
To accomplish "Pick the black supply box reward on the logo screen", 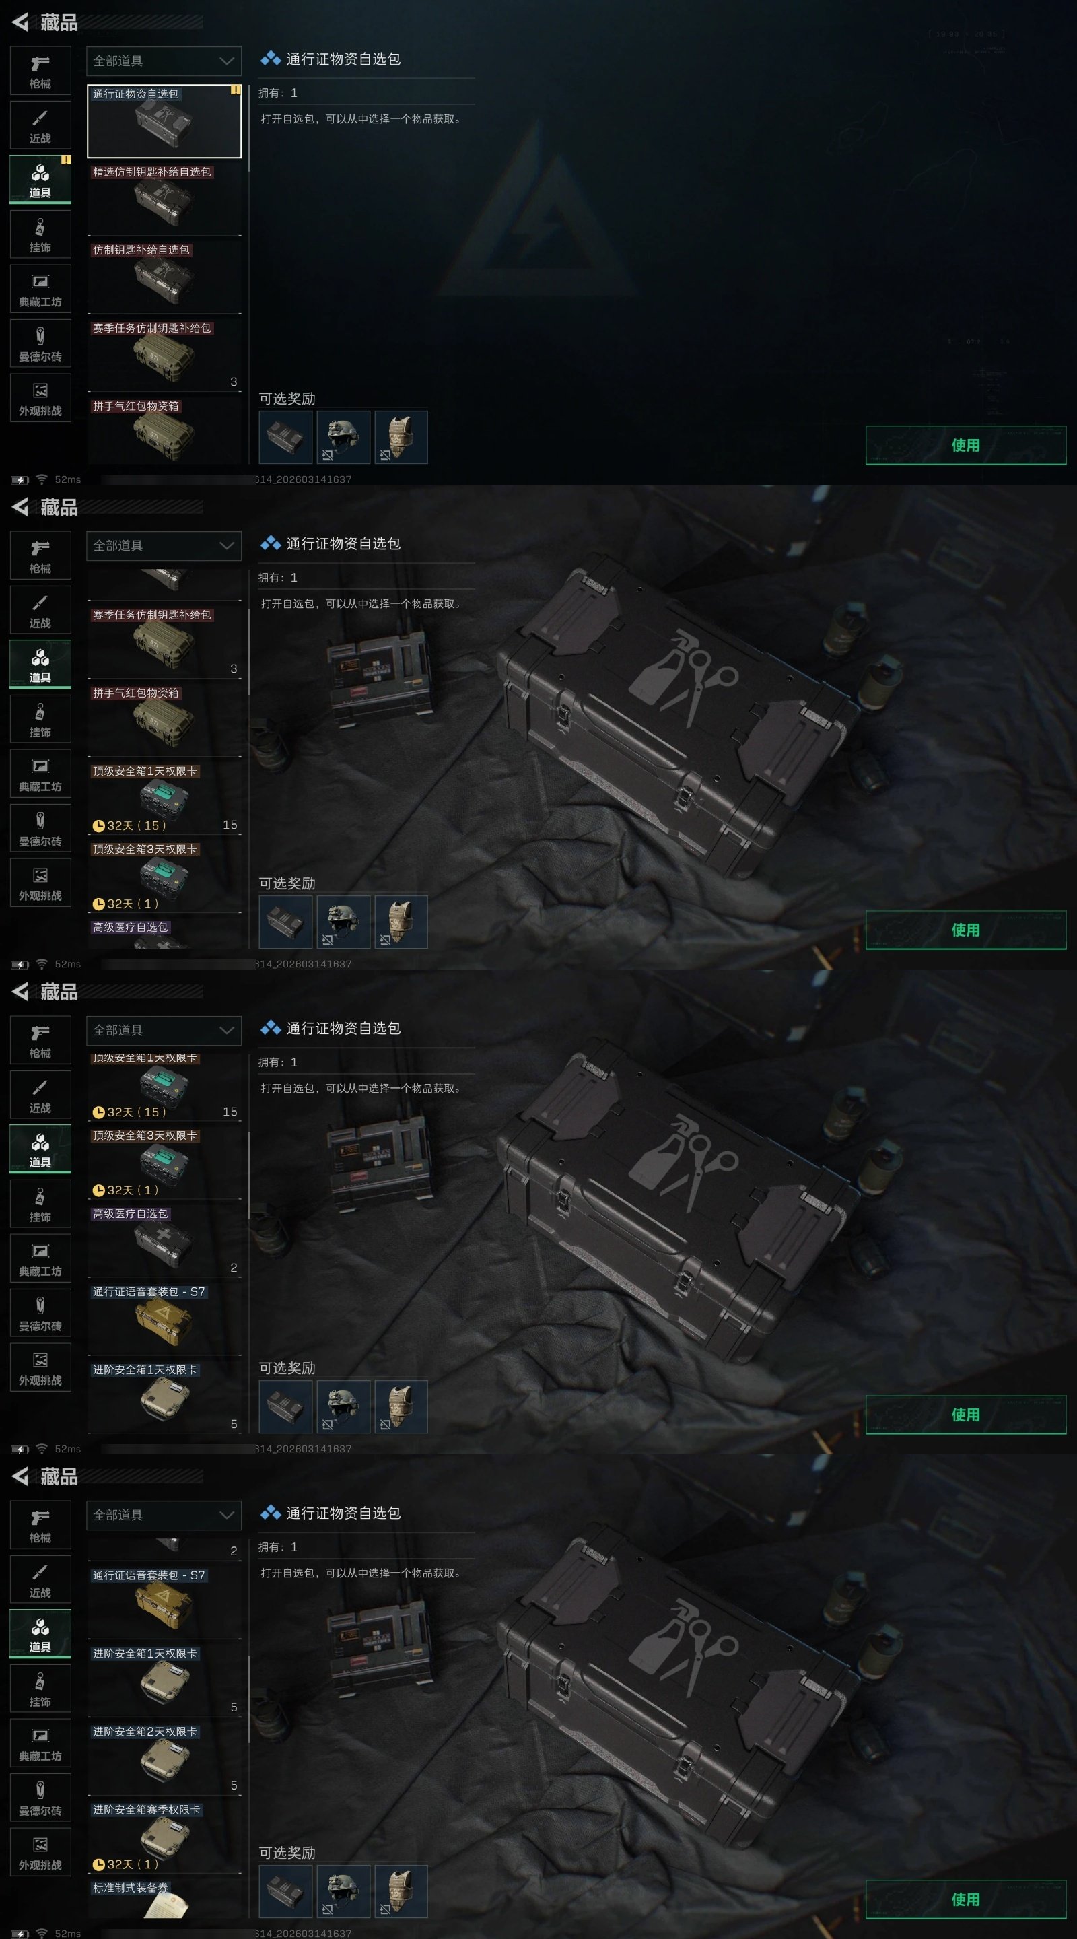I will click(285, 436).
